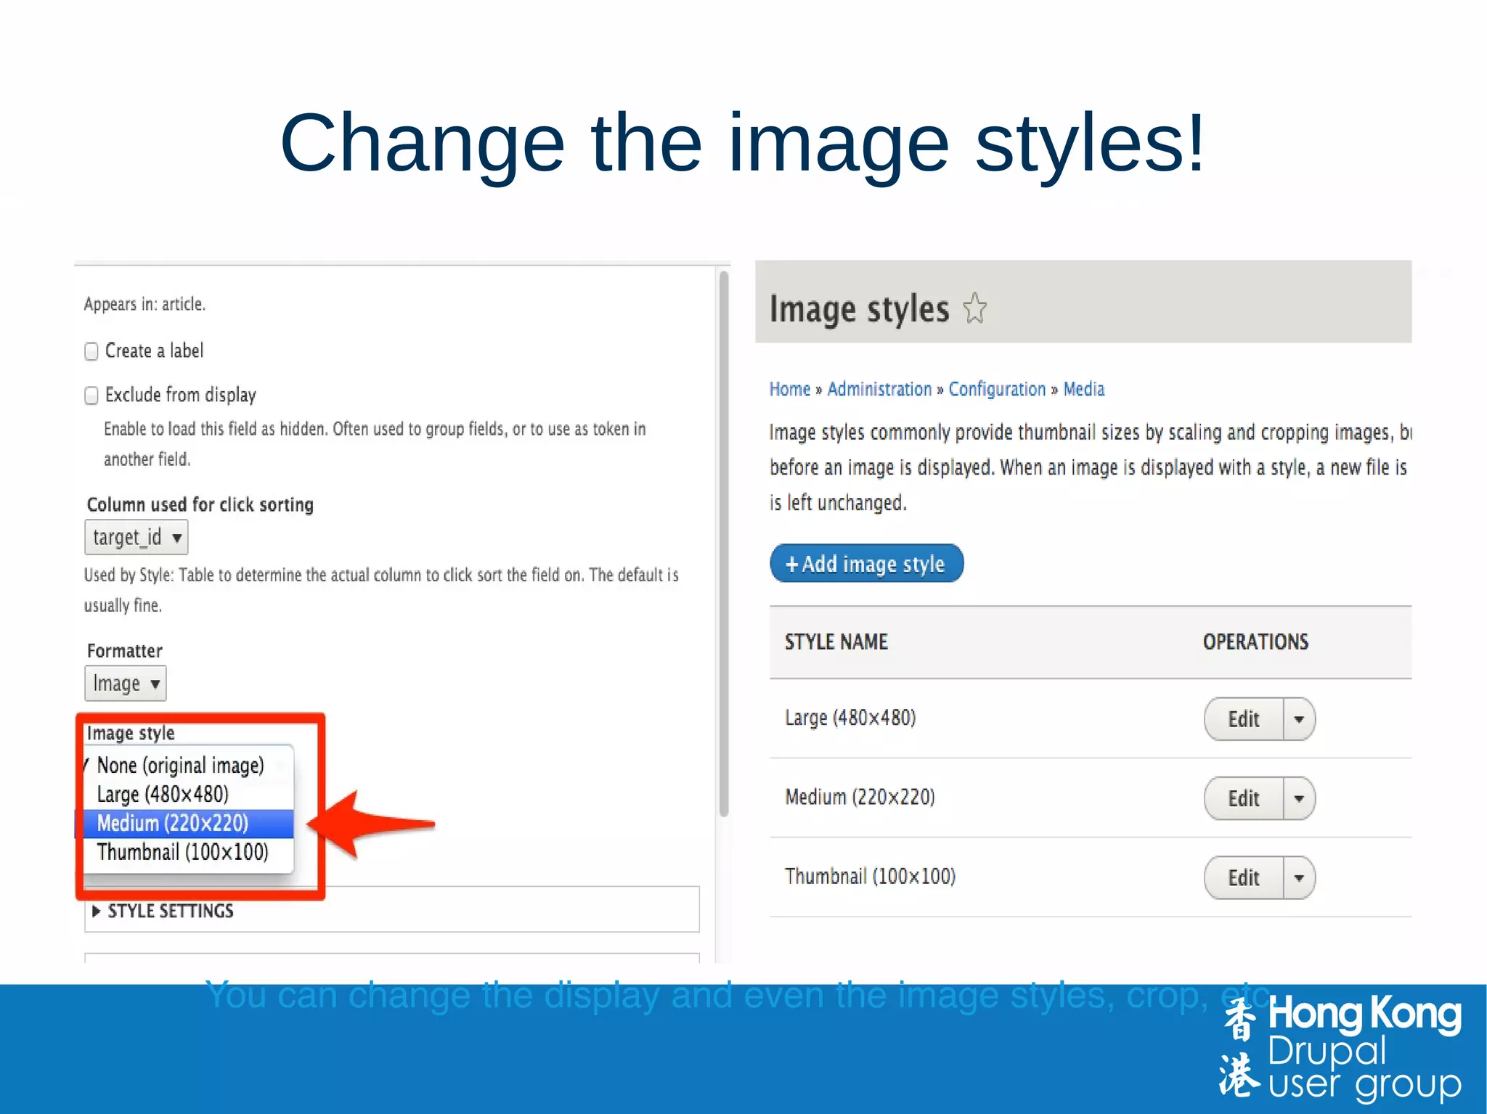Screen dimensions: 1487x1114
Task: Go to the Configuration breadcrumb link
Action: tap(996, 390)
